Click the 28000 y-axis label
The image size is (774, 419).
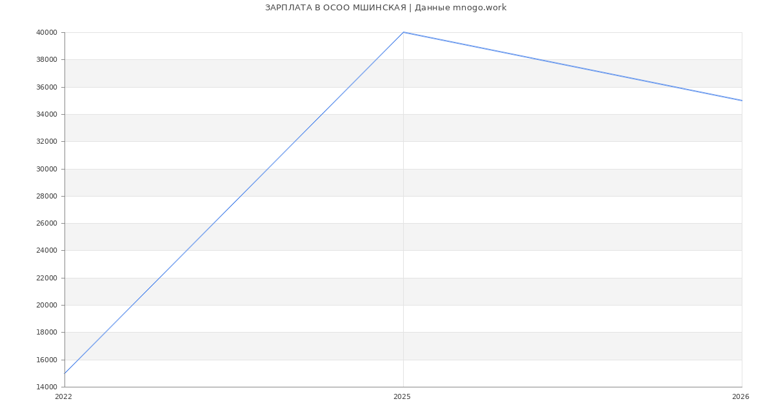pyautogui.click(x=47, y=196)
